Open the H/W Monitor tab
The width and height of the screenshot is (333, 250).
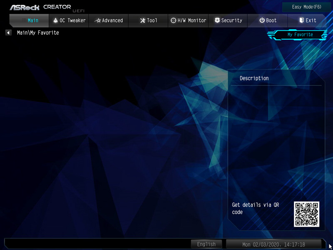[188, 20]
